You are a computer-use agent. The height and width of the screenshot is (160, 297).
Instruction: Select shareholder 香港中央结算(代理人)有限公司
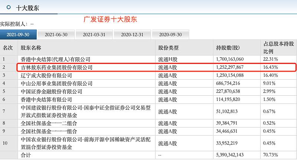pos(55,59)
